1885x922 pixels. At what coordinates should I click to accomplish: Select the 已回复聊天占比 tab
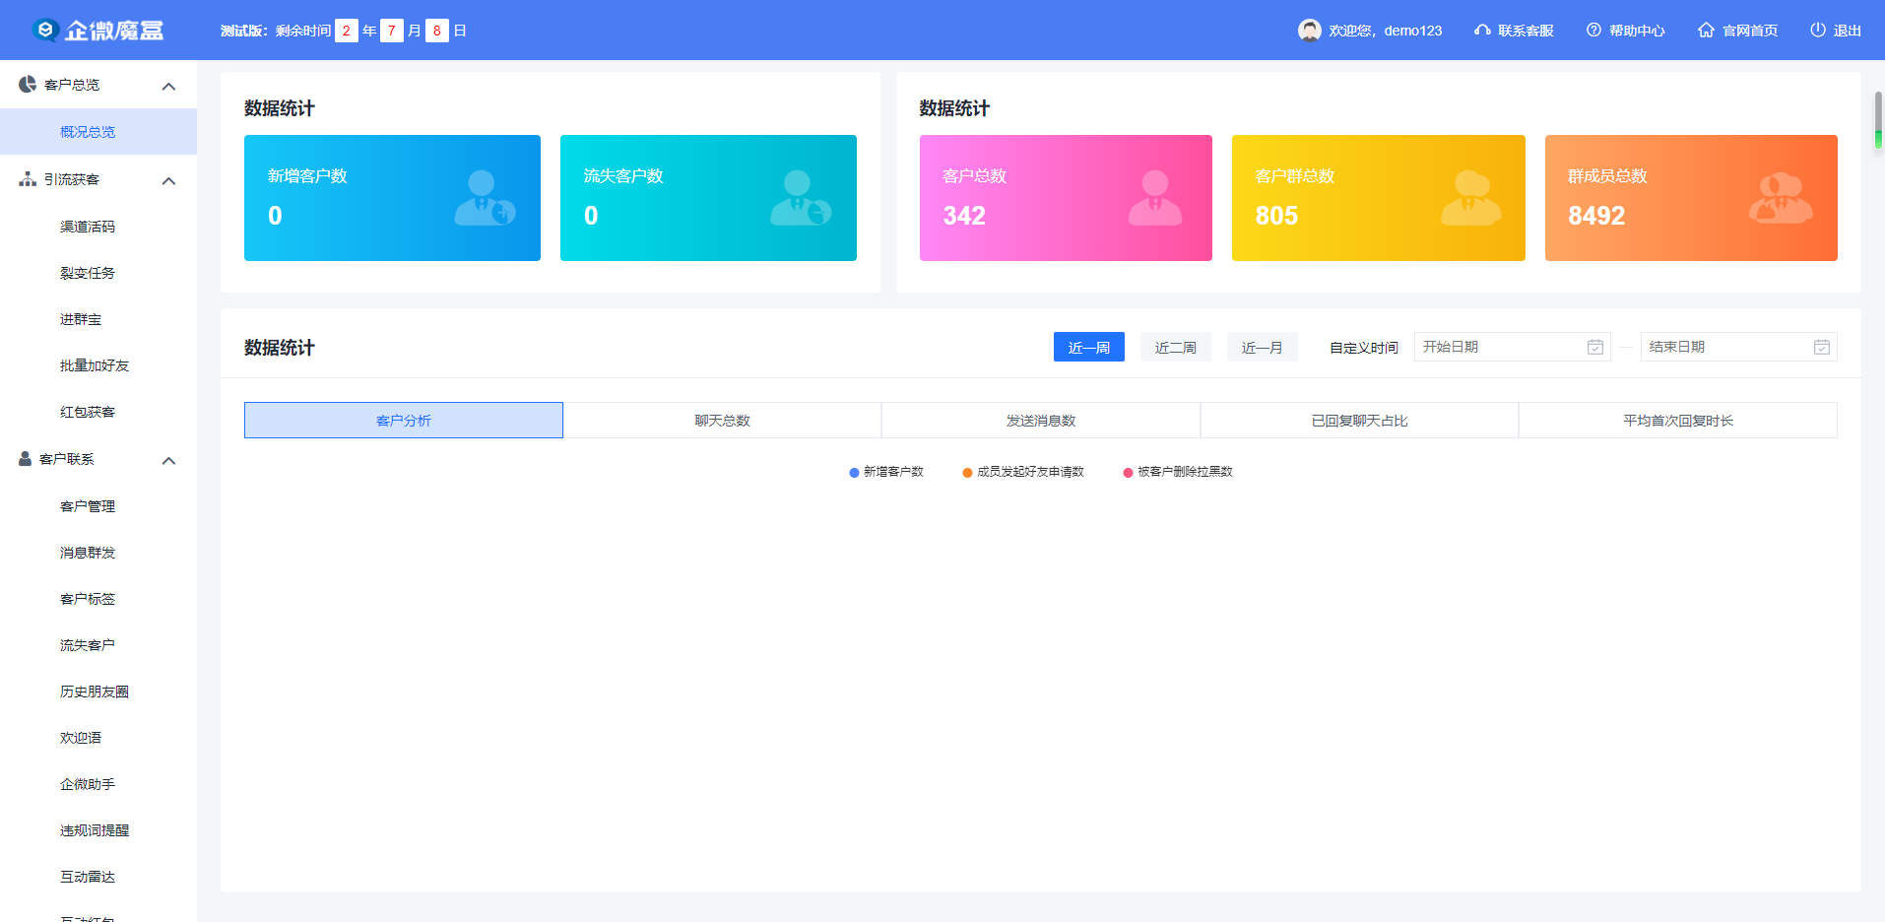[1359, 421]
